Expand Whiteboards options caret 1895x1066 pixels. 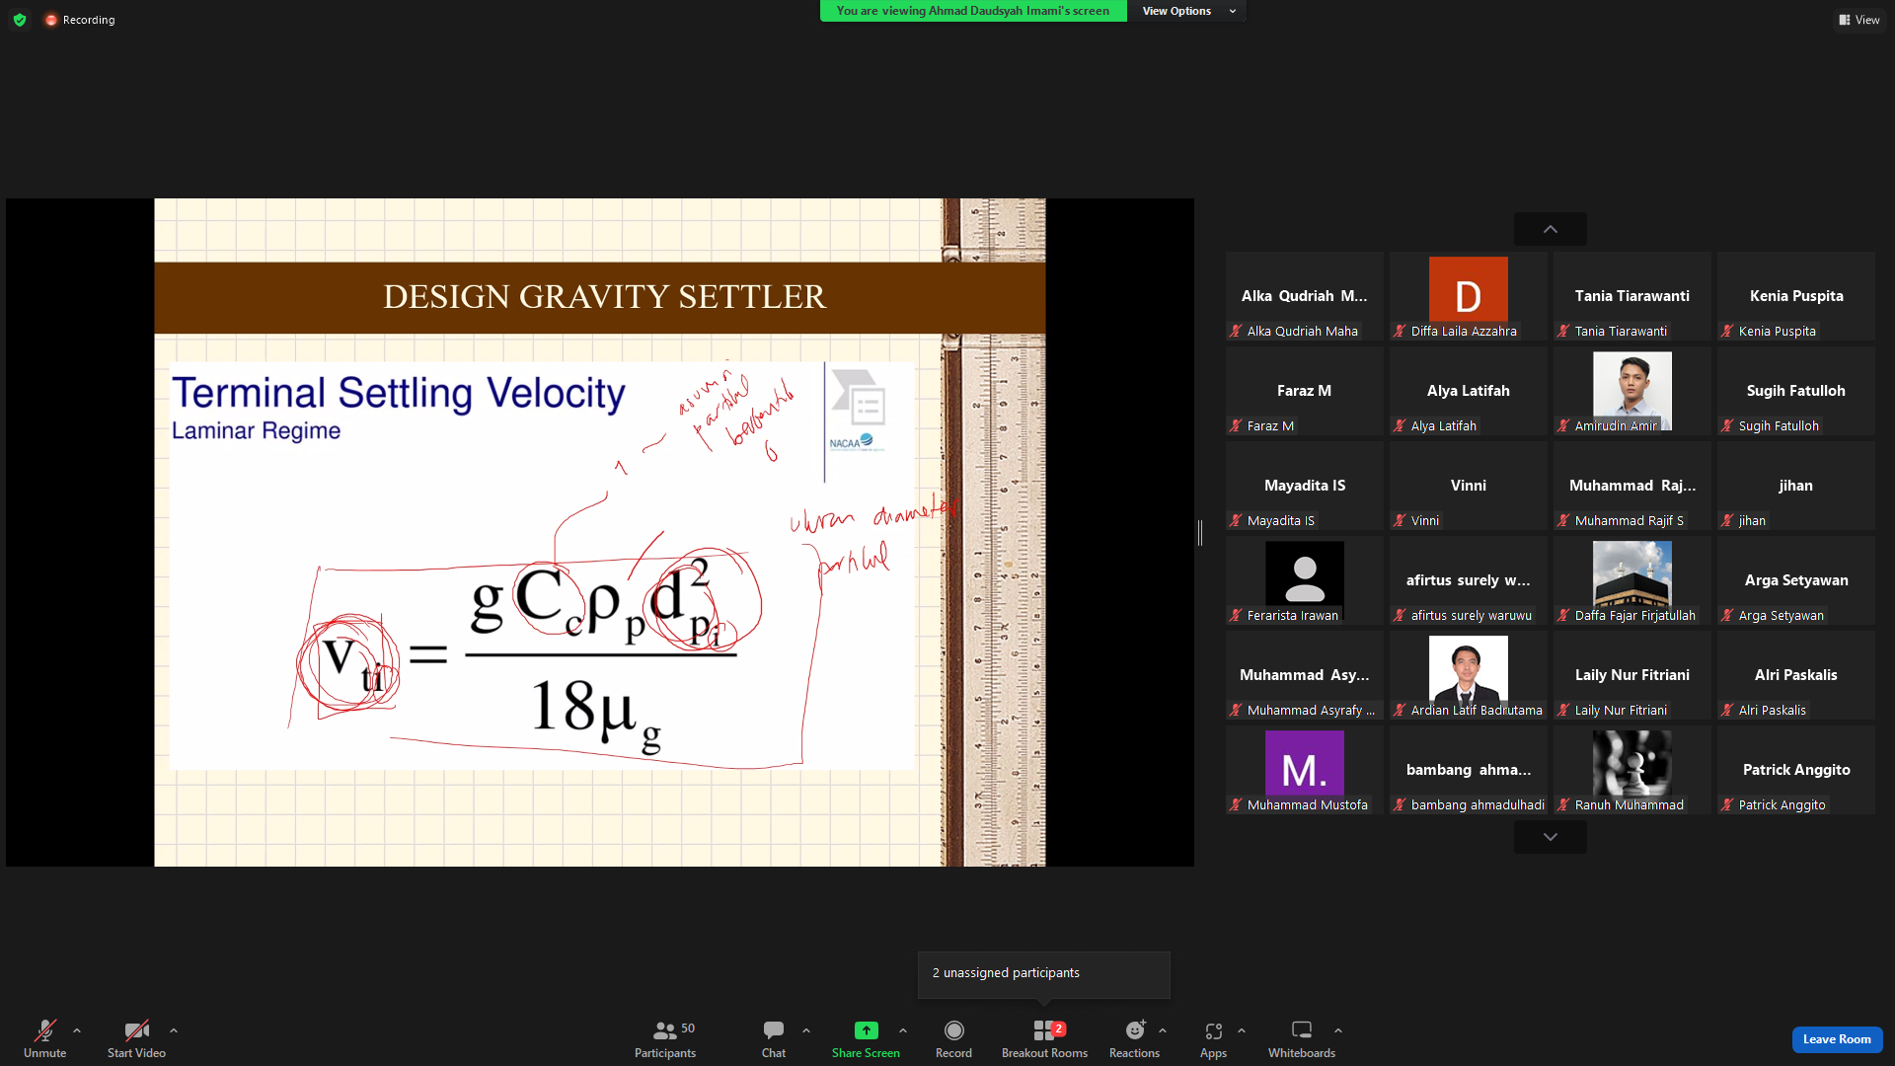[x=1338, y=1030]
